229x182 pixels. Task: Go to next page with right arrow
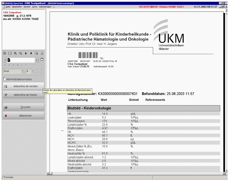click(36, 60)
